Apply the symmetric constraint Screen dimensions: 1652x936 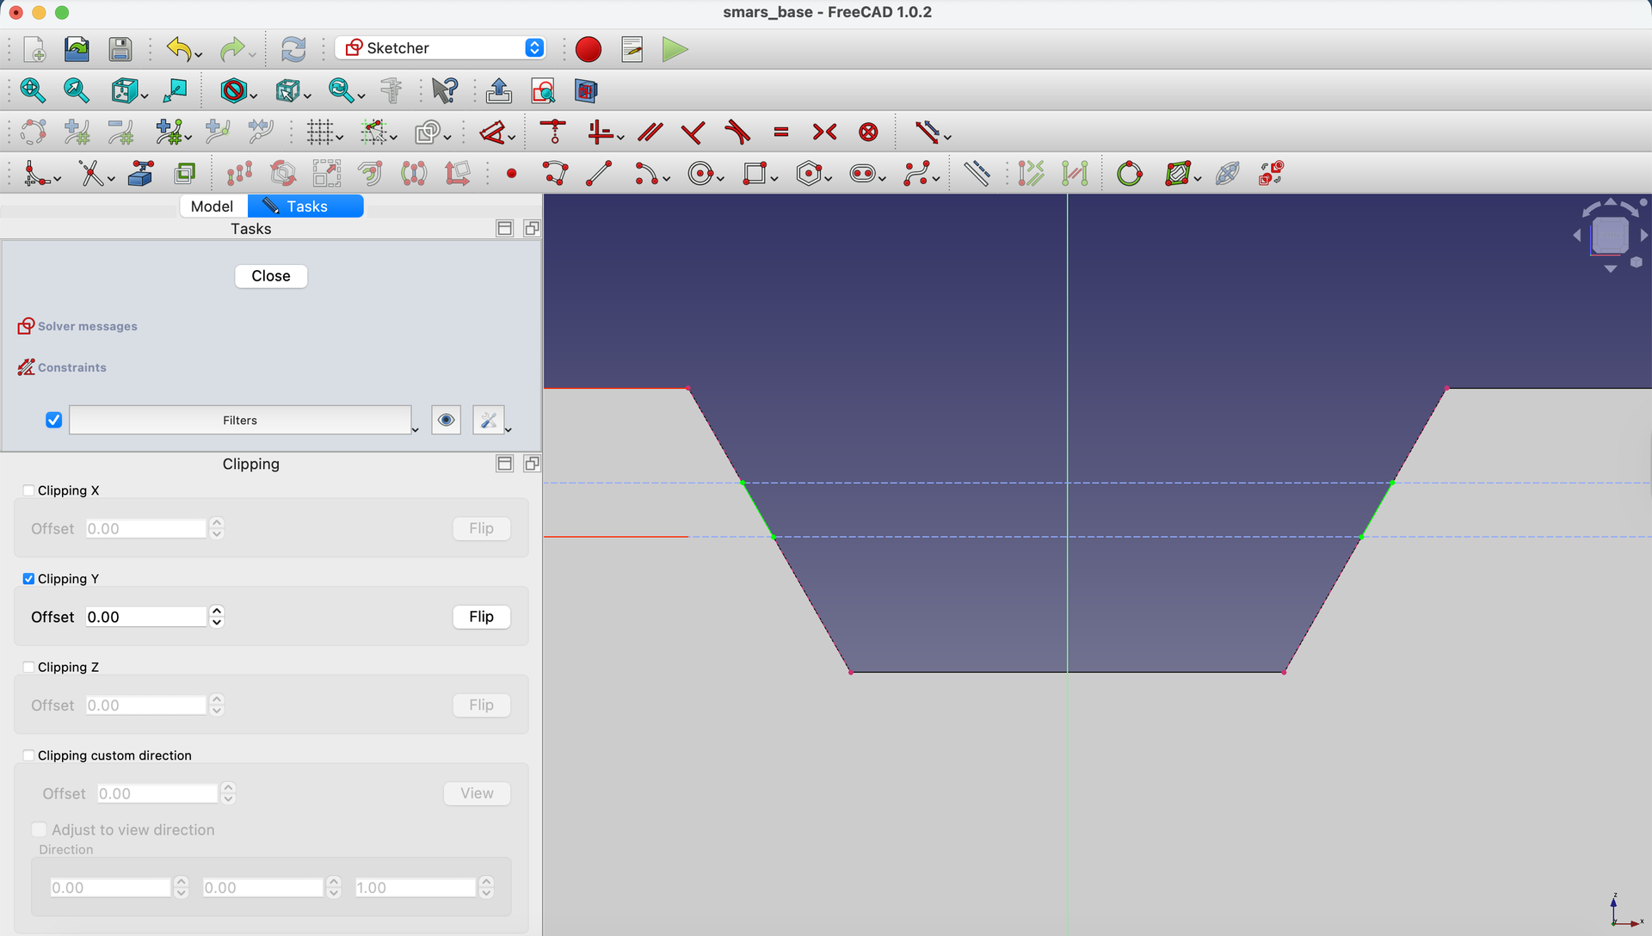[824, 132]
